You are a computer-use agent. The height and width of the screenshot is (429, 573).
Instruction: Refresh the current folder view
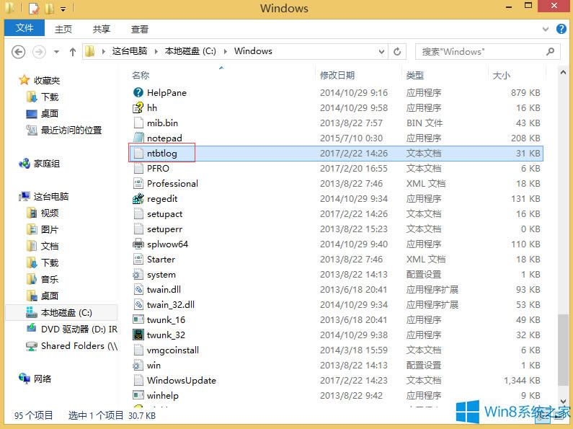click(397, 52)
